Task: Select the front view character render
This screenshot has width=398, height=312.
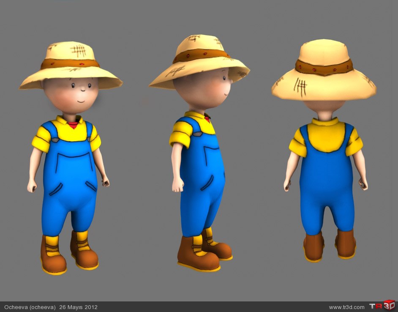Action: tap(71, 158)
